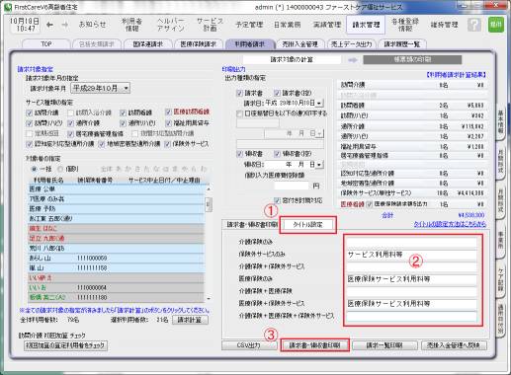This screenshot has width=511, height=375.
Task: Click the 介護保険のみ title input field
Action: [x=411, y=243]
